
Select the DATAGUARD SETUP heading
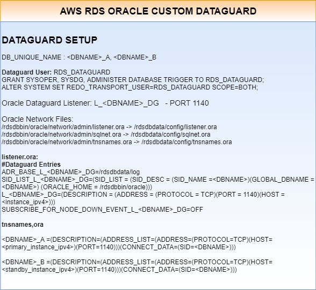point(49,40)
